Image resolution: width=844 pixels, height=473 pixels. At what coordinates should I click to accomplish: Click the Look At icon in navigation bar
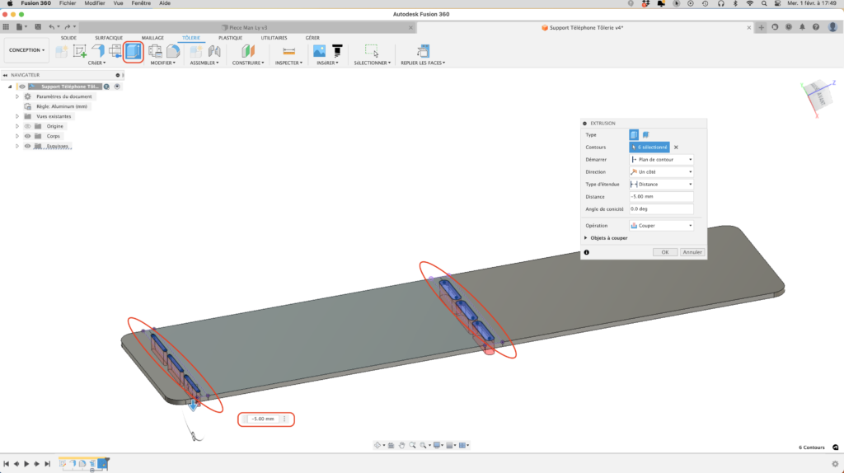pyautogui.click(x=392, y=445)
